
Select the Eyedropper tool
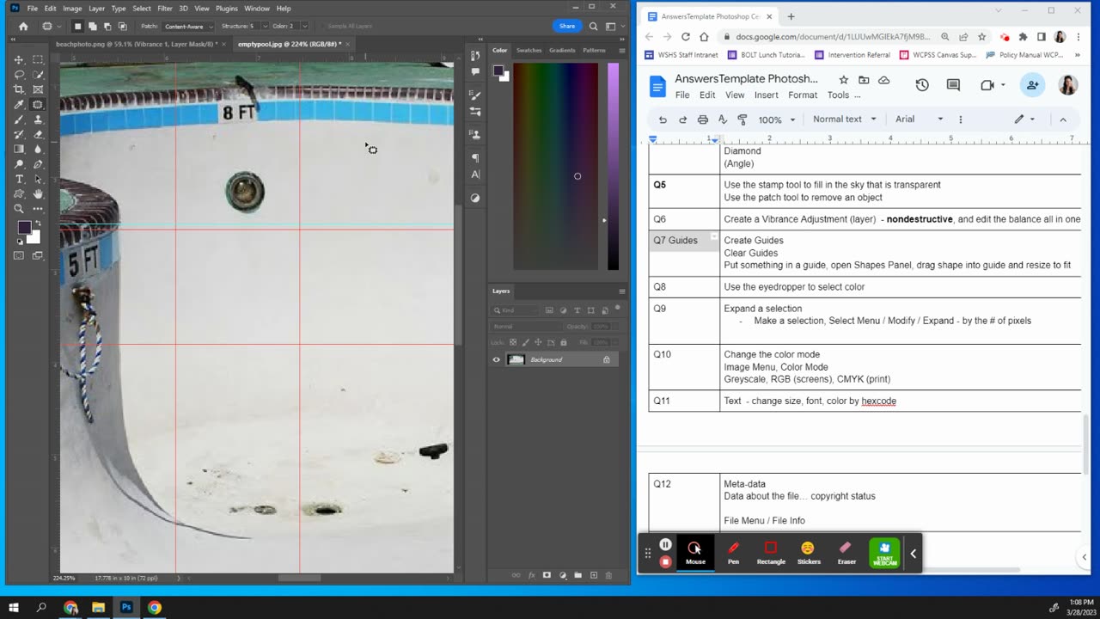[x=19, y=105]
